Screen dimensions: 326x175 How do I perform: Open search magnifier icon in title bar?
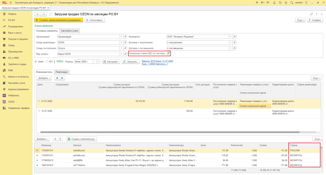292,3
